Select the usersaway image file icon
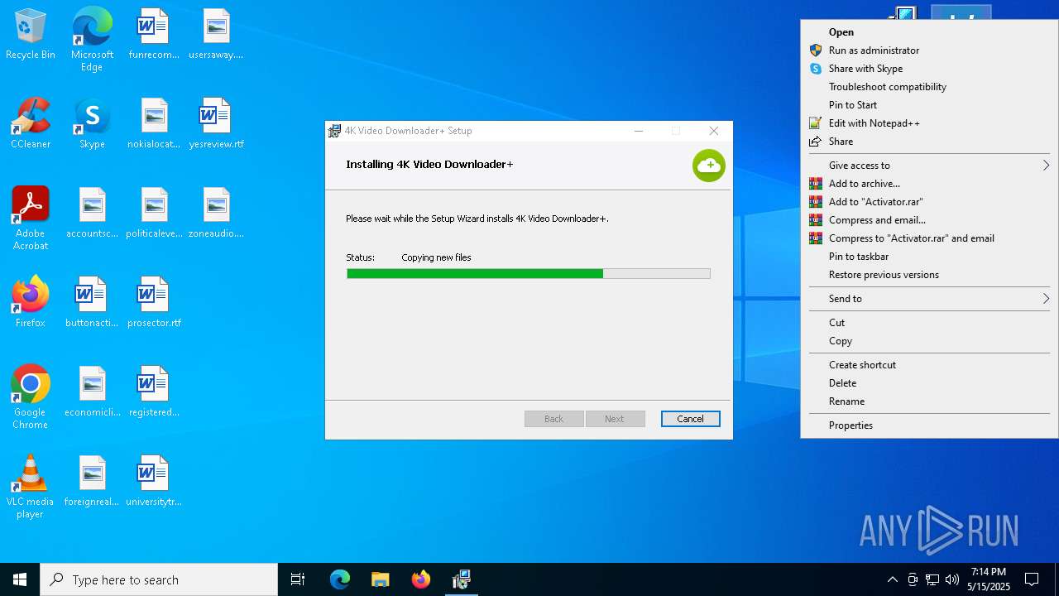 pyautogui.click(x=216, y=35)
